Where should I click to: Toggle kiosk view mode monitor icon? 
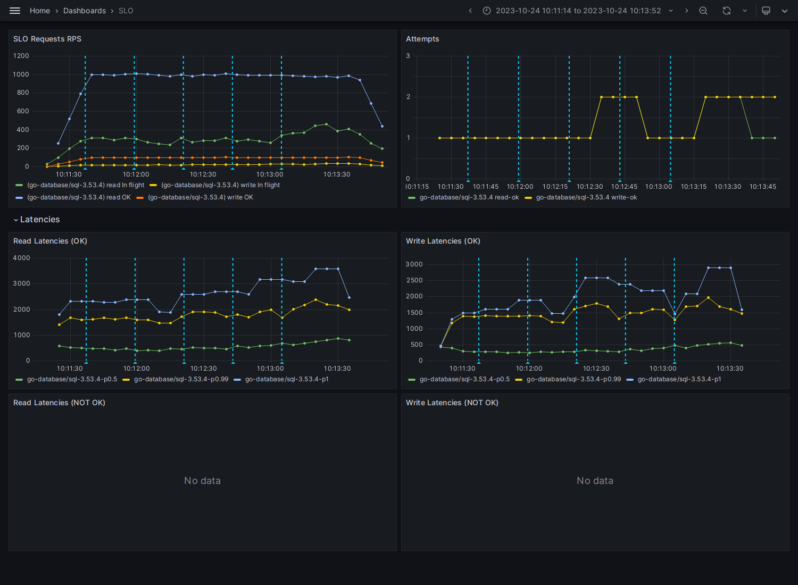(x=766, y=11)
